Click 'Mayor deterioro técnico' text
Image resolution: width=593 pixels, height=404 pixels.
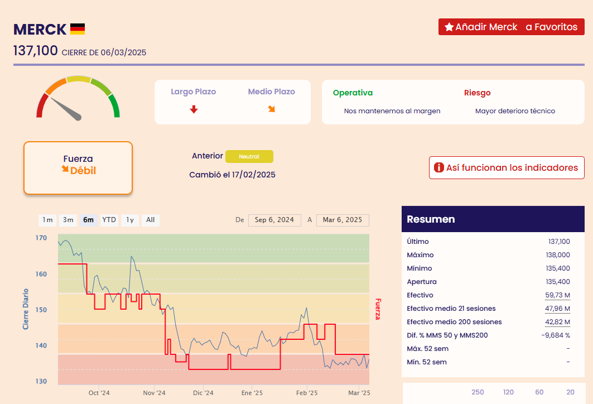(515, 111)
